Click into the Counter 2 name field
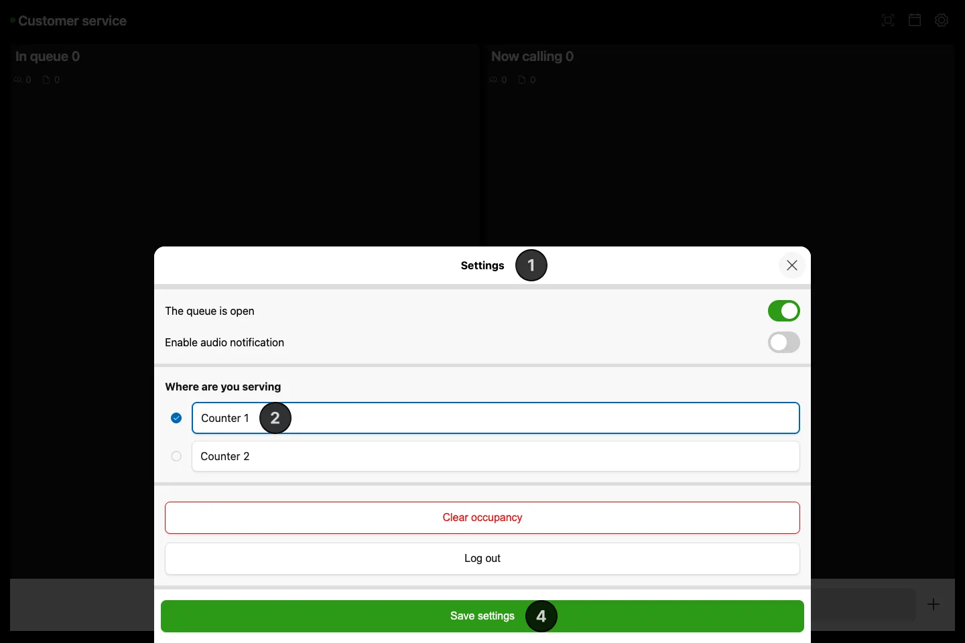This screenshot has height=643, width=965. pos(496,456)
